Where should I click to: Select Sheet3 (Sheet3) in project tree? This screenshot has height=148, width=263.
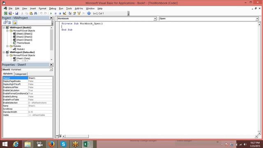(25, 40)
